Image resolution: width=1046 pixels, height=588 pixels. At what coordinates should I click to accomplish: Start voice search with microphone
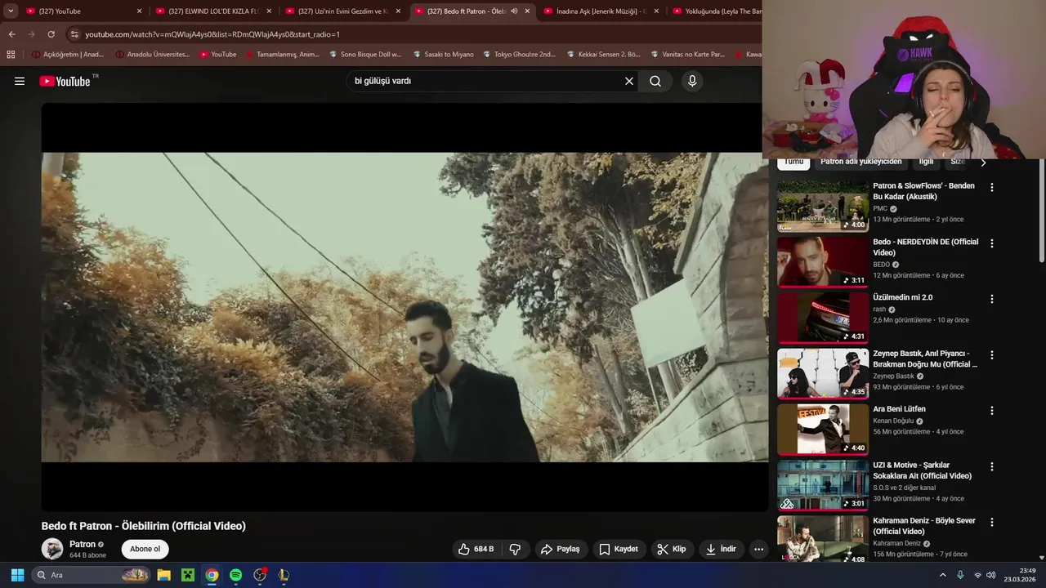692,81
